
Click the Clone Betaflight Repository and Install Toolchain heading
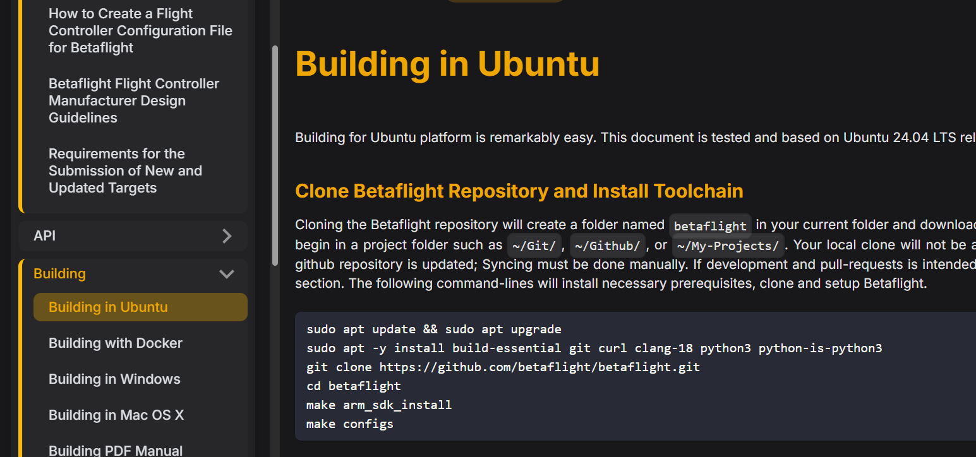coord(519,191)
